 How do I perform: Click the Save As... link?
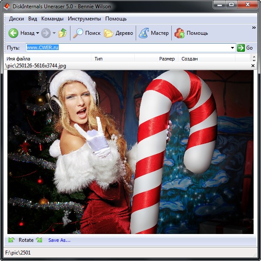point(59,240)
